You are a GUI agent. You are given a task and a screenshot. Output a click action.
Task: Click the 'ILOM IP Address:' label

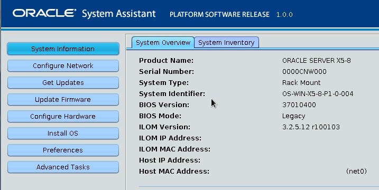(x=170, y=138)
